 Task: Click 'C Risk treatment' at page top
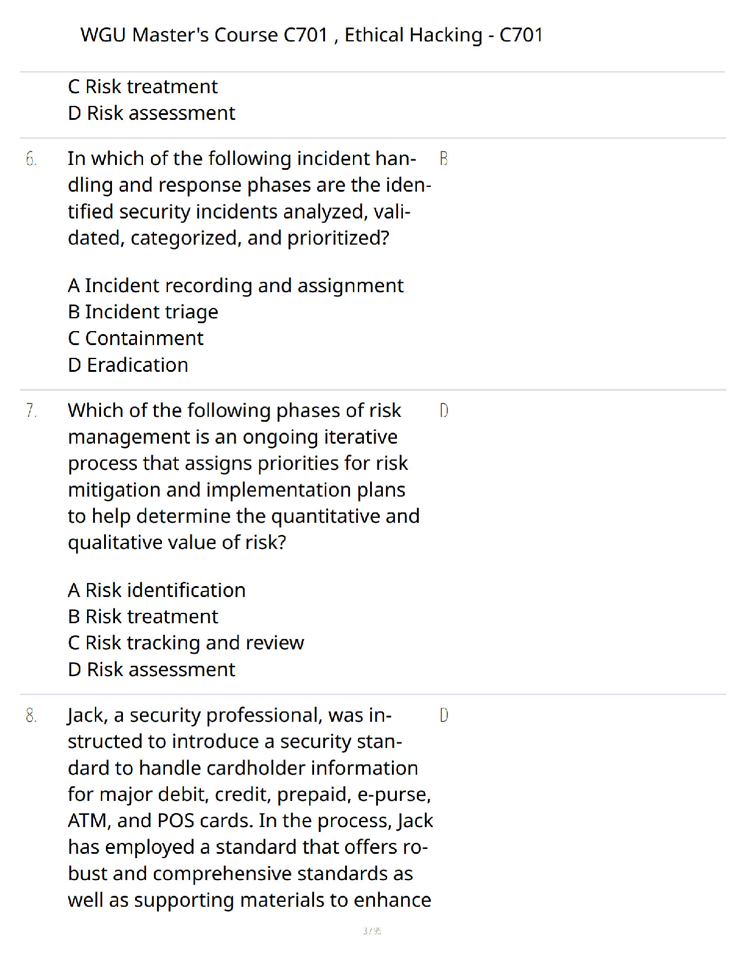click(x=143, y=86)
